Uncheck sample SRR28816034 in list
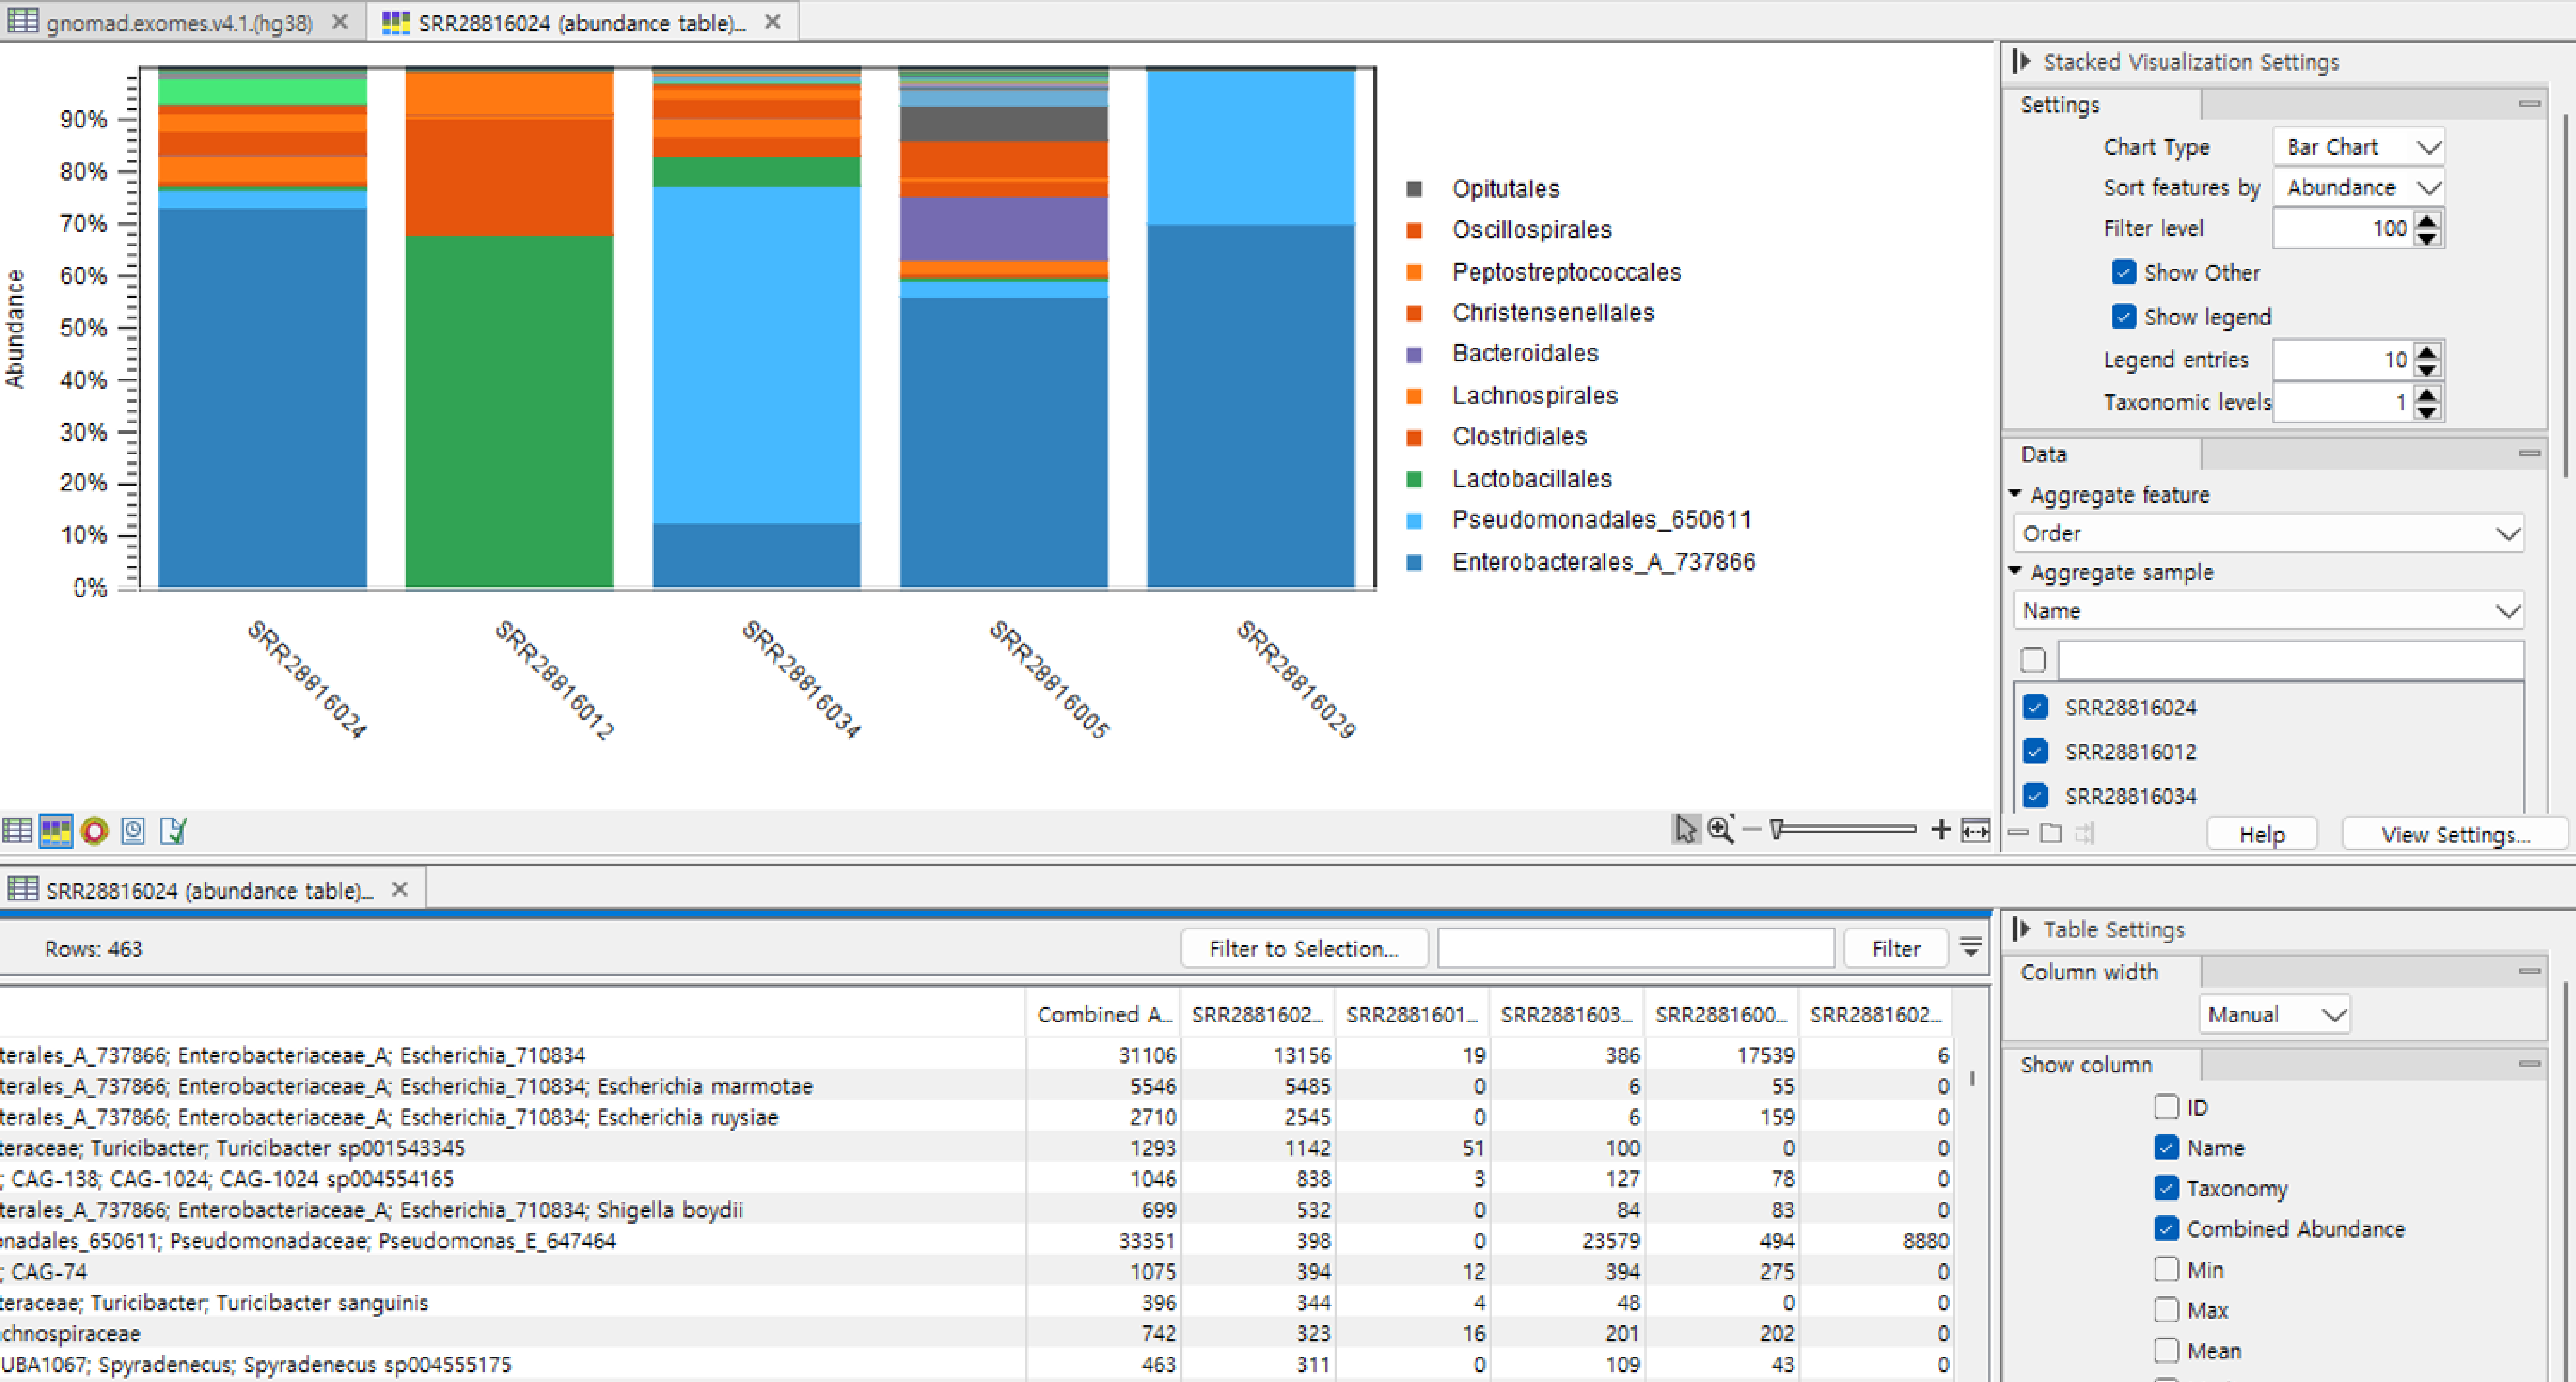This screenshot has width=2576, height=1382. 2035,795
